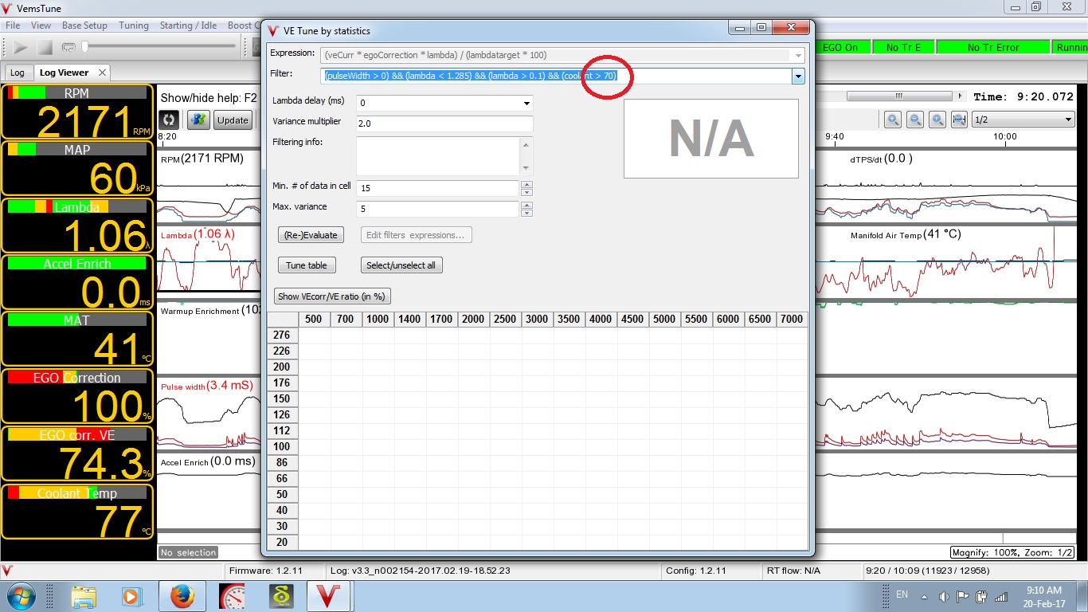Click the play button in log playback toolbar
1088x612 pixels.
[x=21, y=48]
